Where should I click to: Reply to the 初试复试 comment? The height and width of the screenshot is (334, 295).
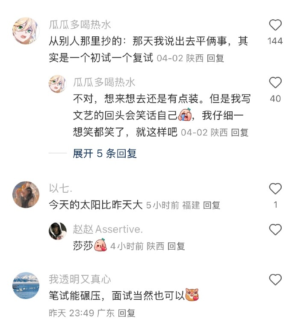215,58
